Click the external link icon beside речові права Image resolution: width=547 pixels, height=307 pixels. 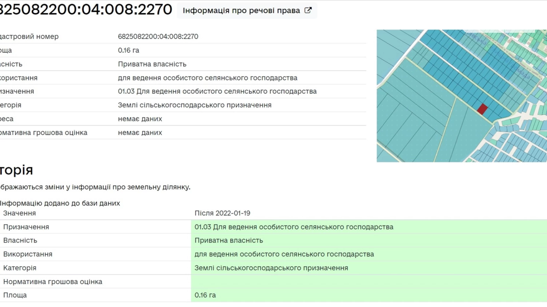(x=308, y=10)
